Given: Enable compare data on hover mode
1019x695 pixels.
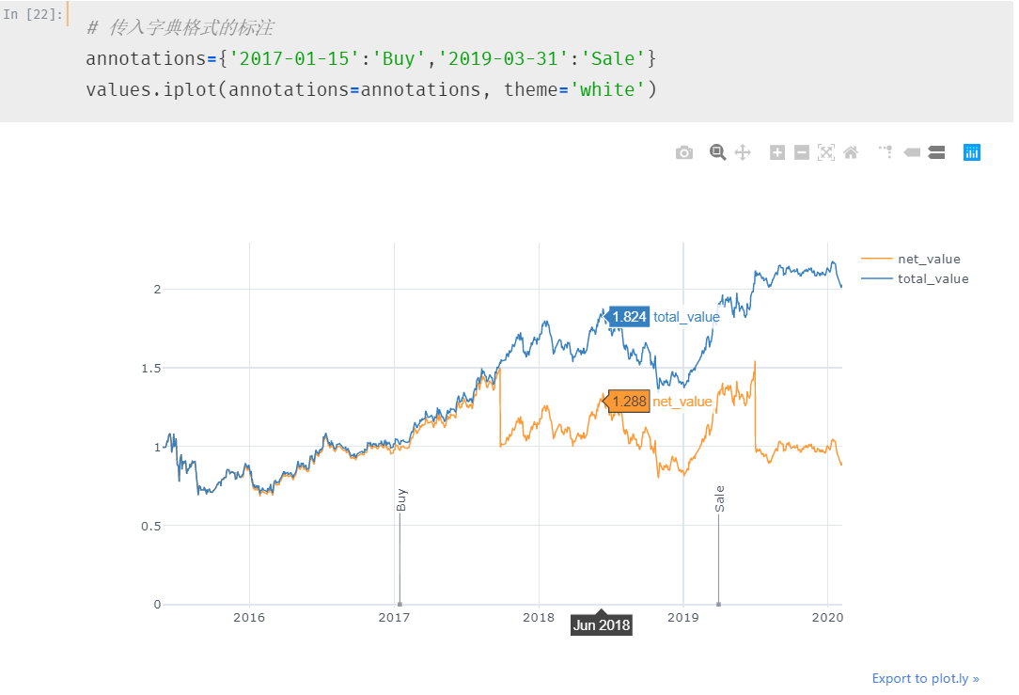Looking at the screenshot, I should pos(936,151).
